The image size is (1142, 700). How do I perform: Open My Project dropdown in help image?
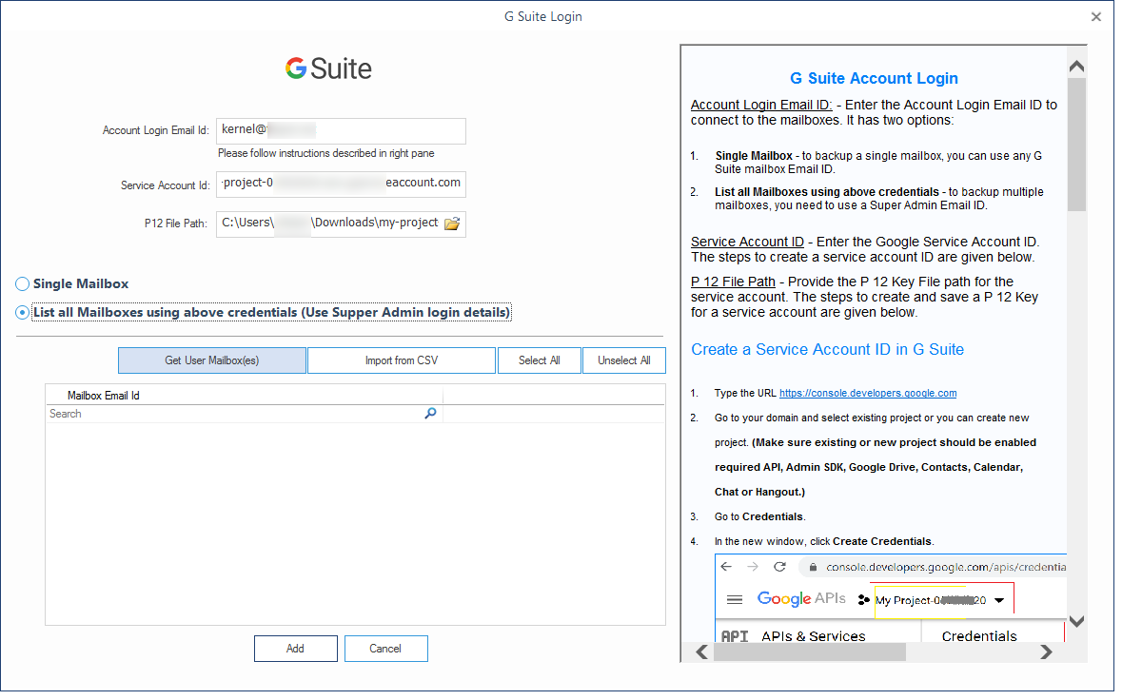(x=998, y=600)
